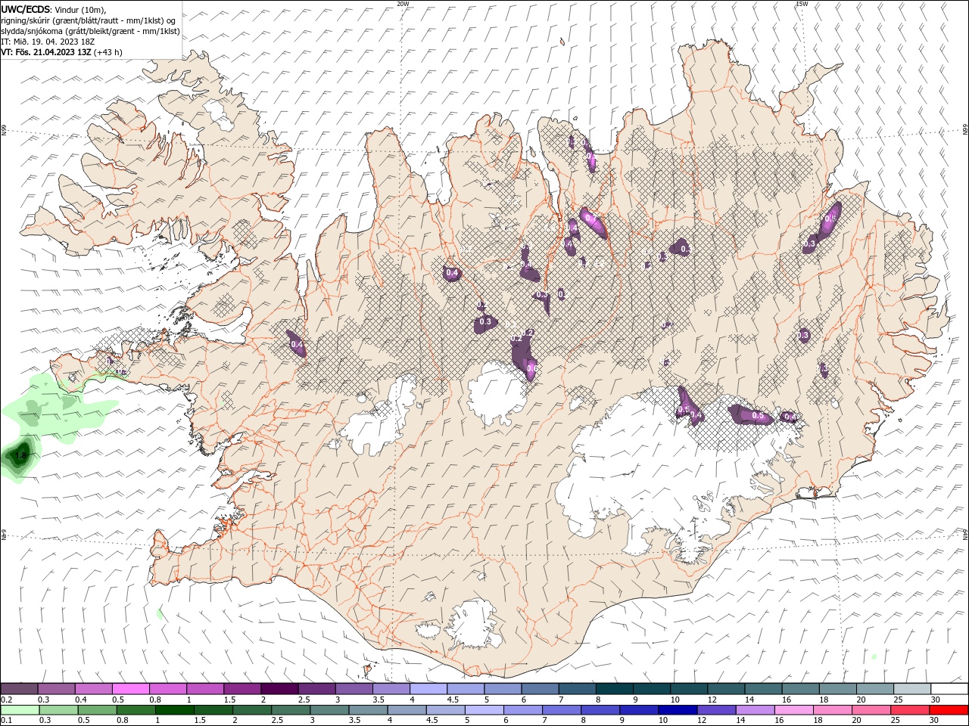Click the 30 value in the lower rain legend row

coord(936,721)
